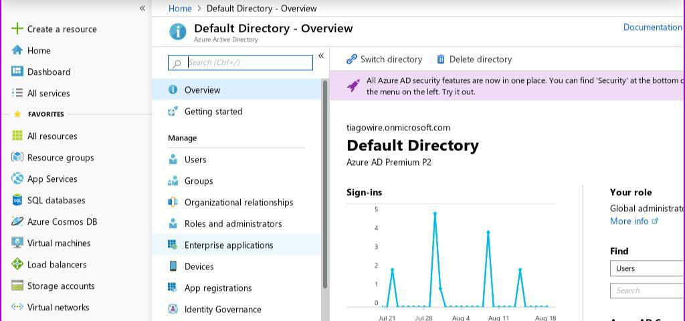
Task: Click the 'FAVORITES' sidebar heading
Action: pos(46,114)
